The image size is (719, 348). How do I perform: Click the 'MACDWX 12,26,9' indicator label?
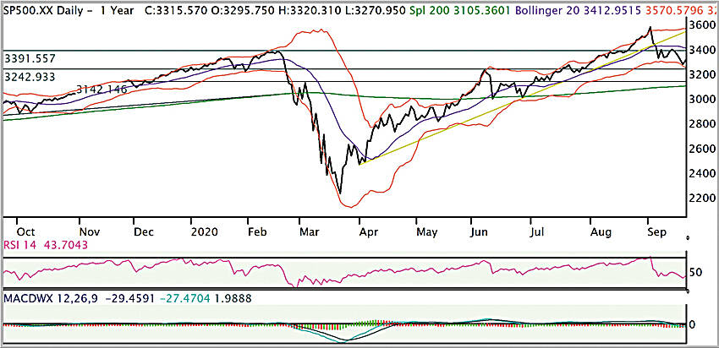[52, 299]
